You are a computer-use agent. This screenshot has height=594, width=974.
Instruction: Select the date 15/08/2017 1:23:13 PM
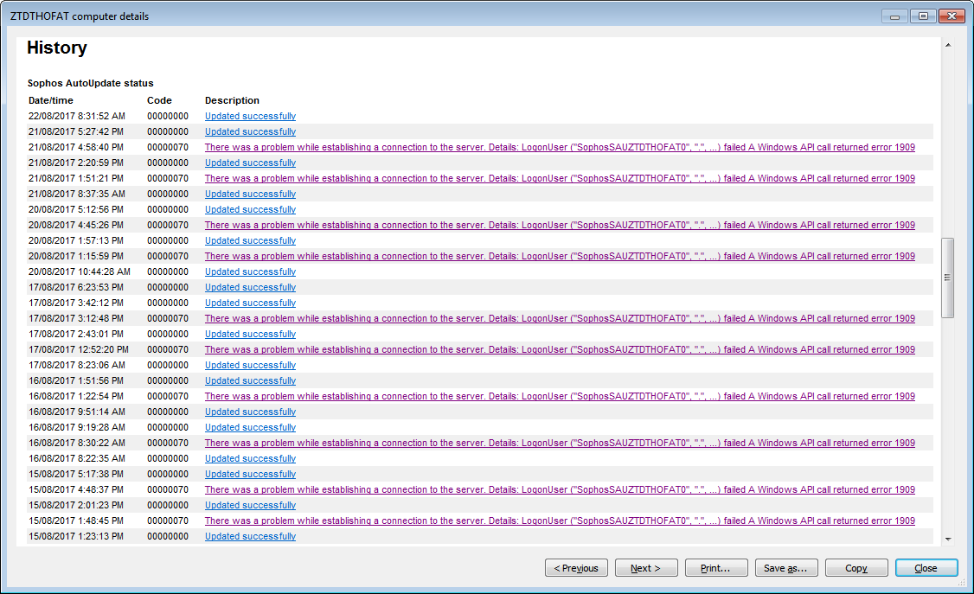[76, 536]
